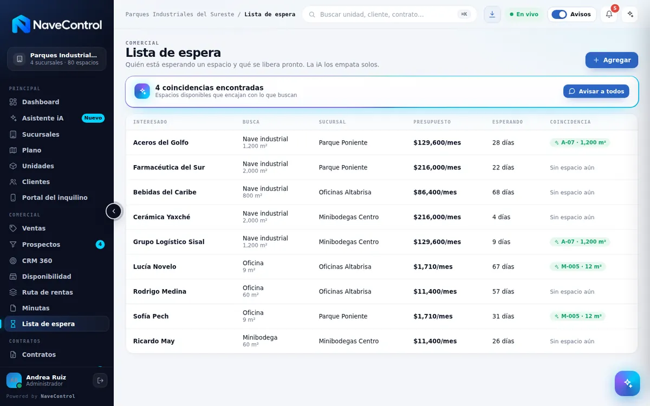Click the Lista de espera hourglass icon

click(x=14, y=324)
